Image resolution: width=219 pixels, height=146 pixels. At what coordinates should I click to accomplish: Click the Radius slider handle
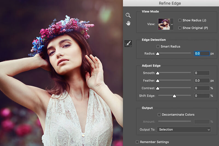pos(158,53)
